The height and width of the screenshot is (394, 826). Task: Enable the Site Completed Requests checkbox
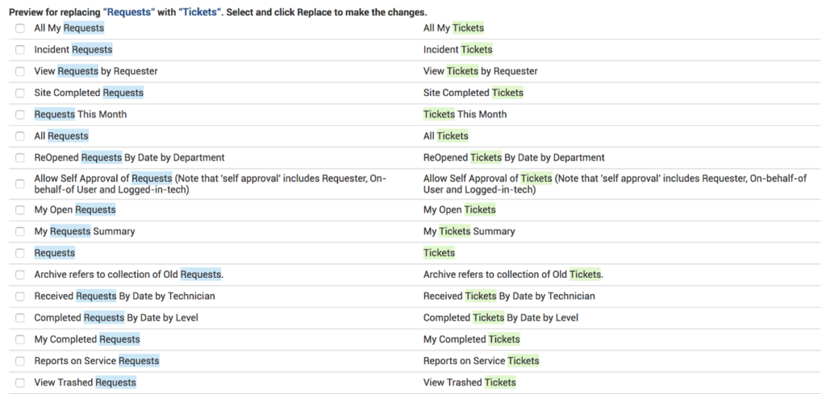coord(20,93)
